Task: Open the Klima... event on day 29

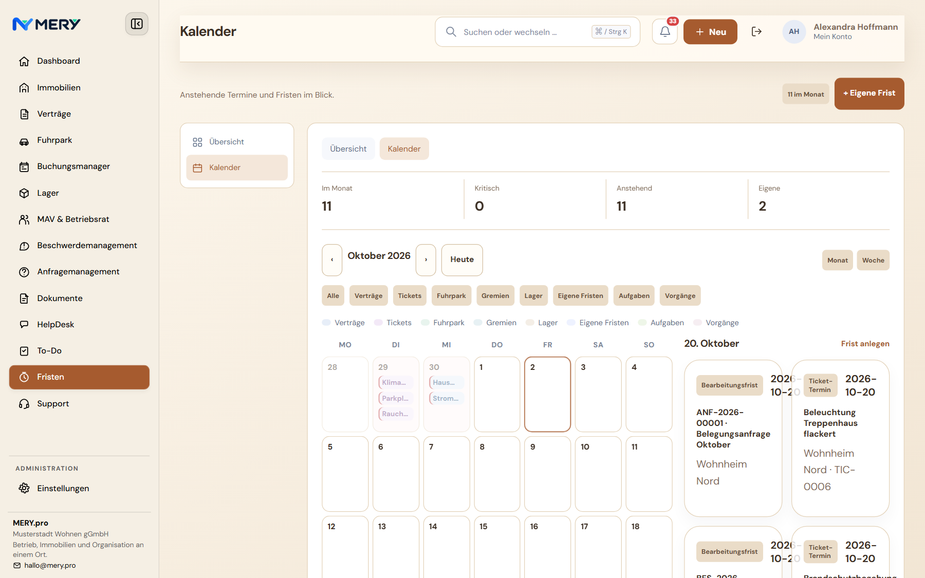Action: [x=396, y=382]
